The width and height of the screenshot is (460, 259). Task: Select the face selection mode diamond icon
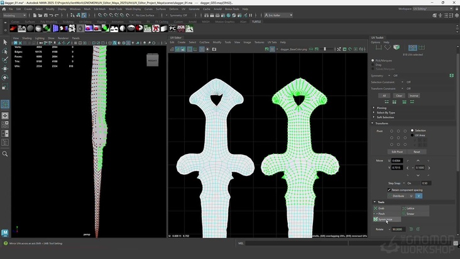tap(388, 47)
